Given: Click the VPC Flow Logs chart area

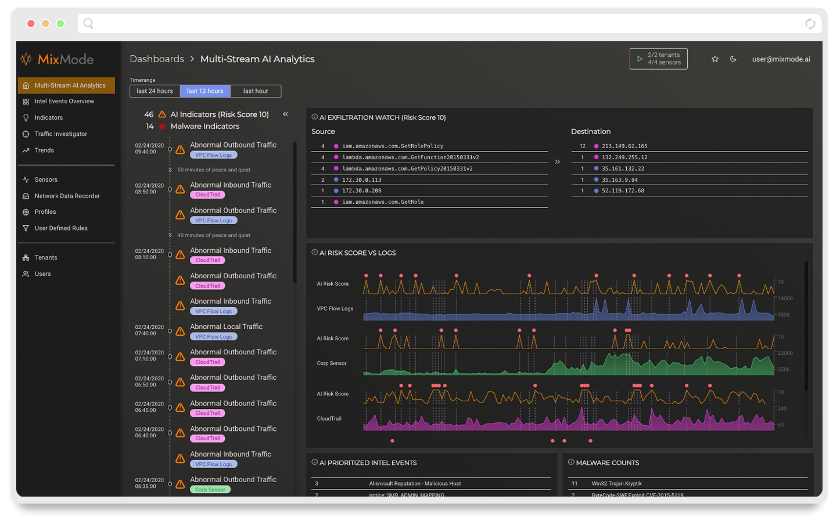Looking at the screenshot, I should click(x=569, y=309).
